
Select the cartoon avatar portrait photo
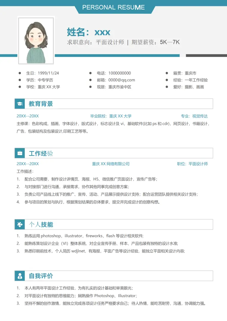36,41
